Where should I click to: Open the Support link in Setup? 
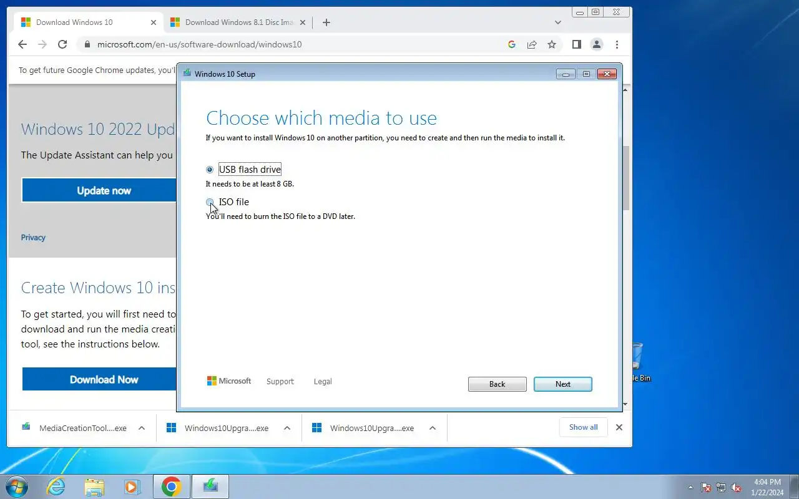pos(280,381)
